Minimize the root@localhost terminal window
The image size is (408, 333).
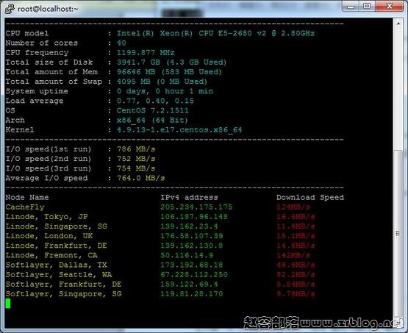click(351, 7)
